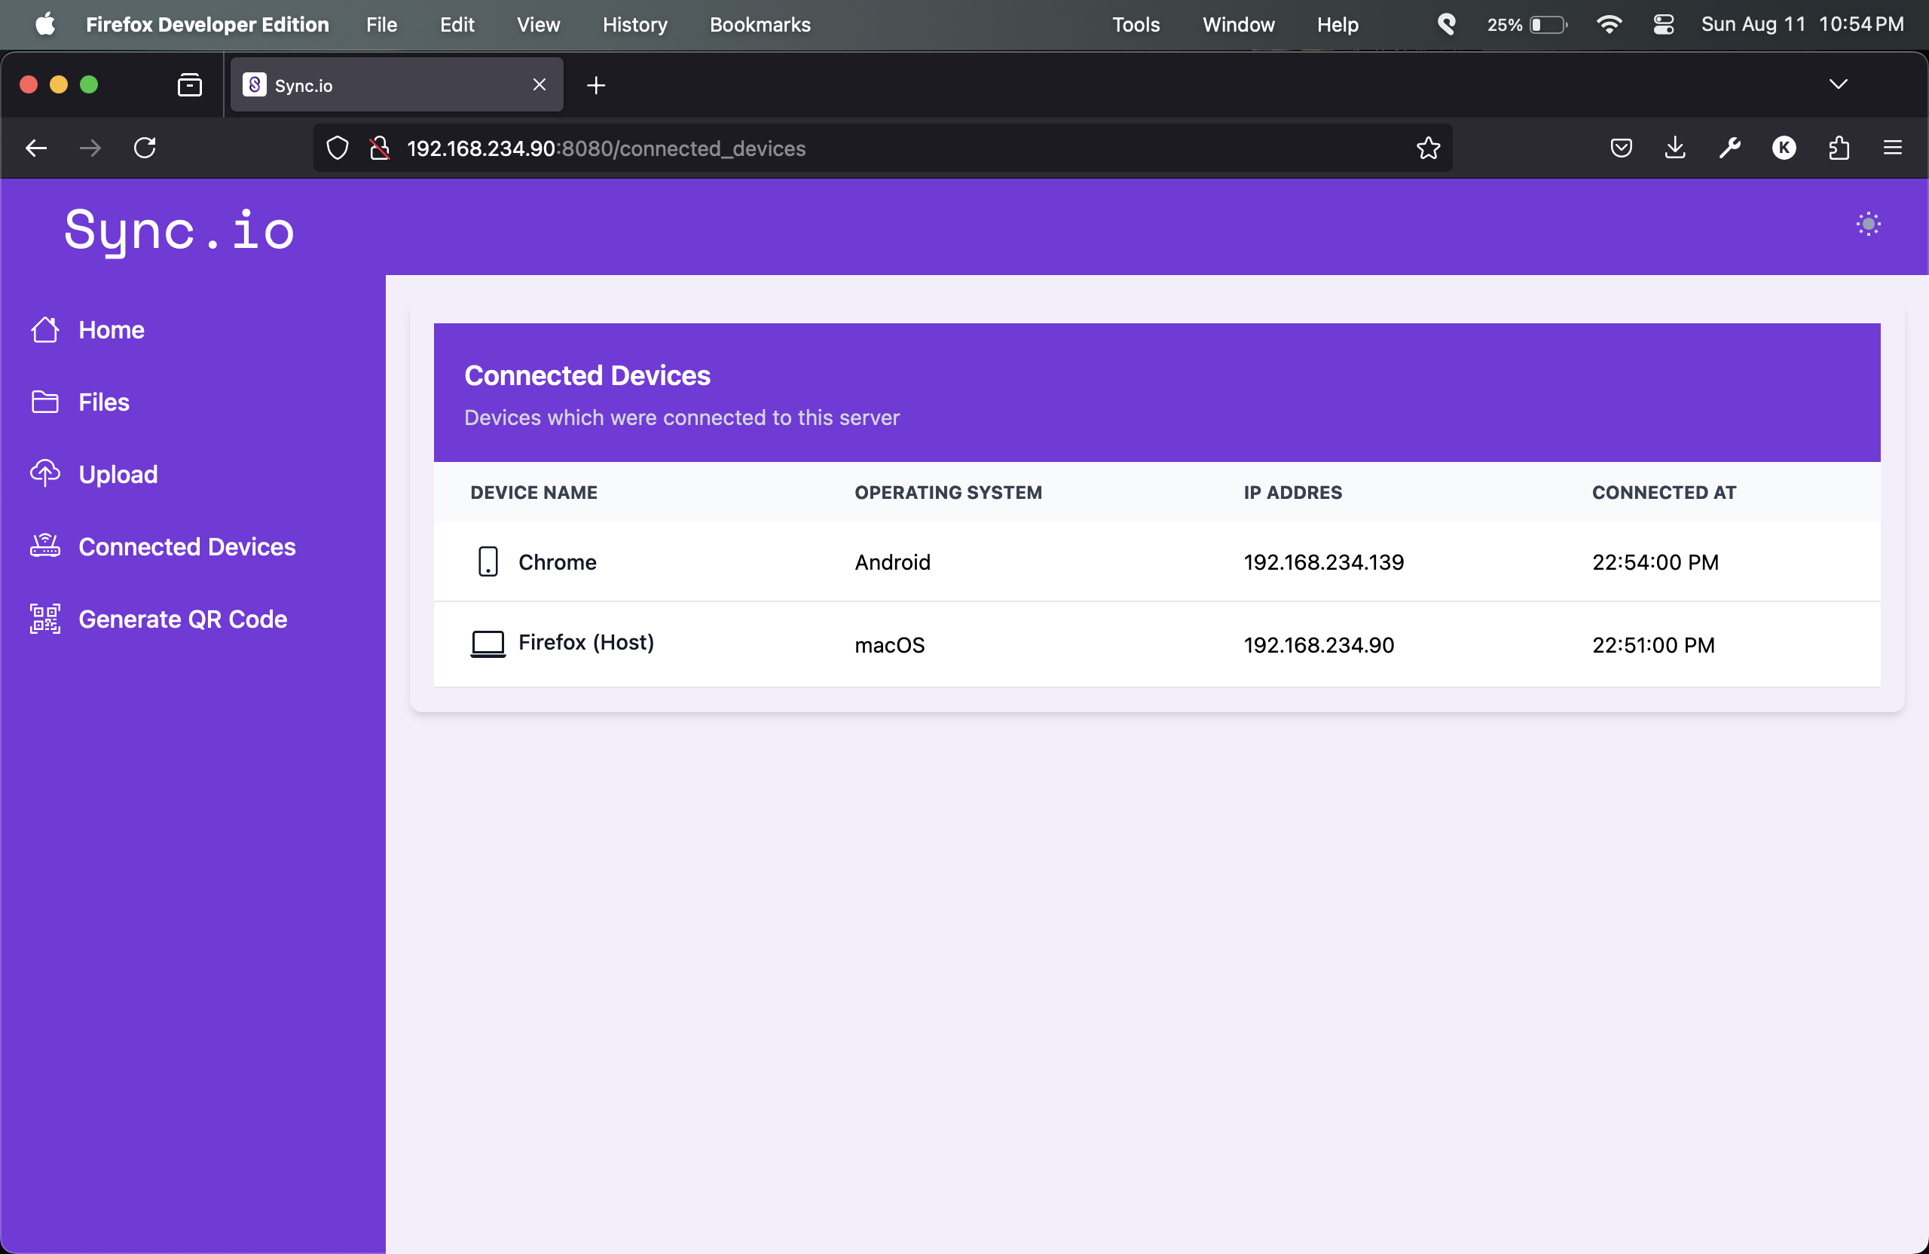1929x1254 pixels.
Task: Expand the list all tabs chevron
Action: [x=1839, y=84]
